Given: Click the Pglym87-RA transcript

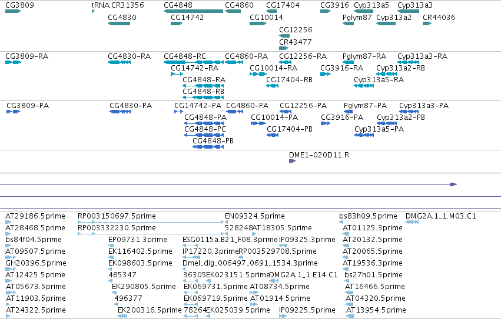Looking at the screenshot, I should [x=348, y=62].
